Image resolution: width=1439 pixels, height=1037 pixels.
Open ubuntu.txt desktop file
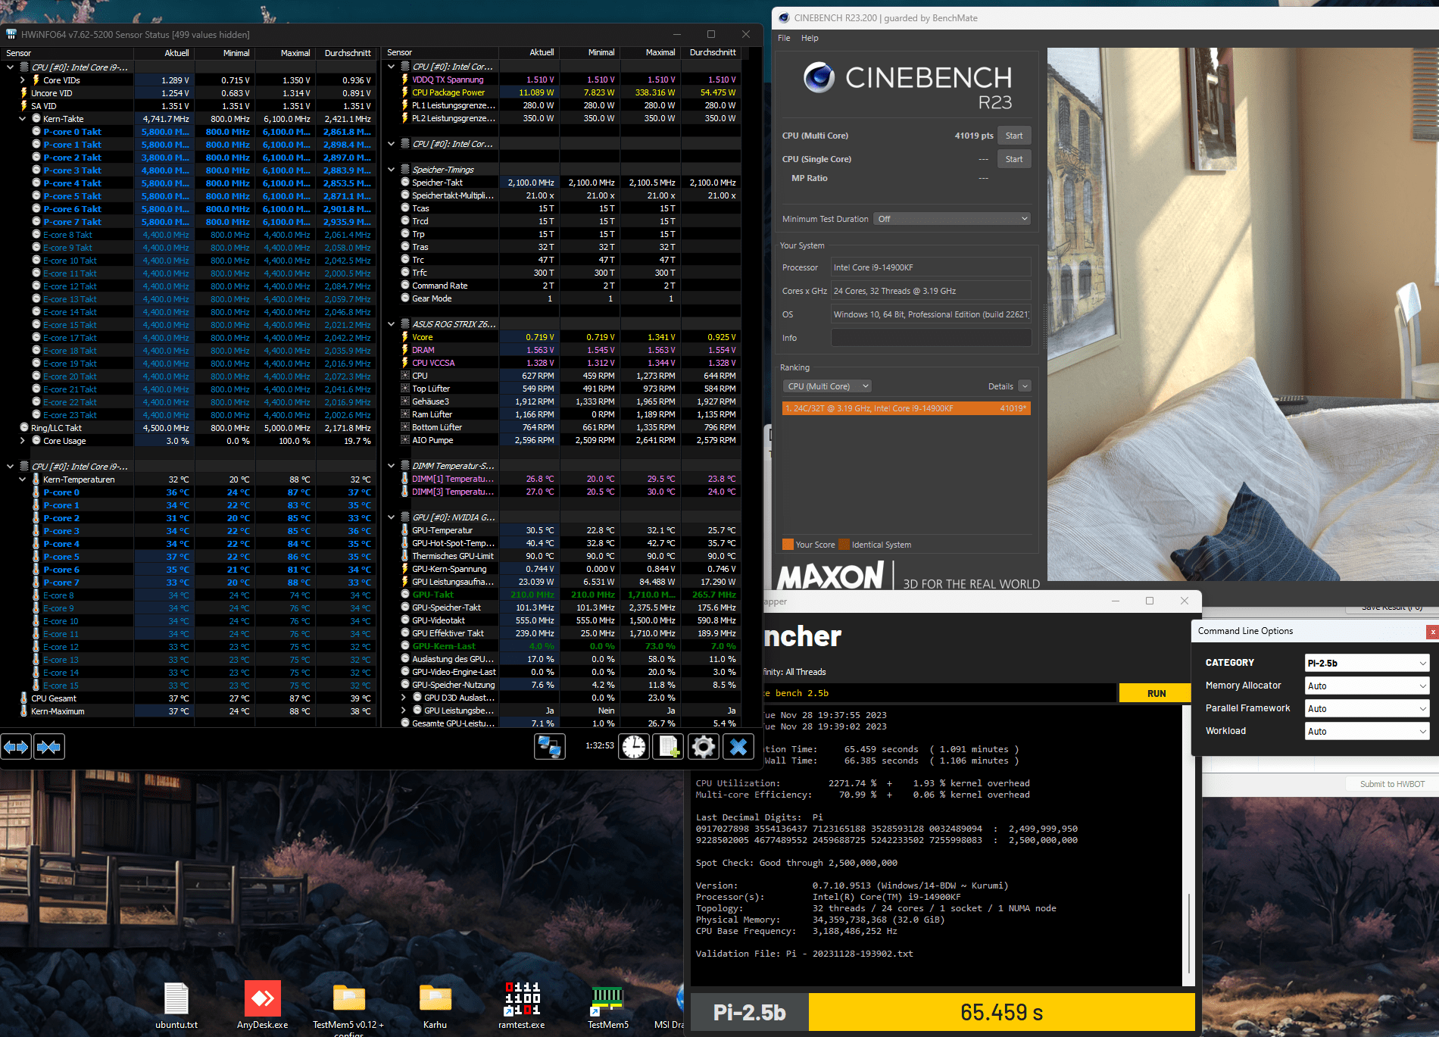[176, 1004]
